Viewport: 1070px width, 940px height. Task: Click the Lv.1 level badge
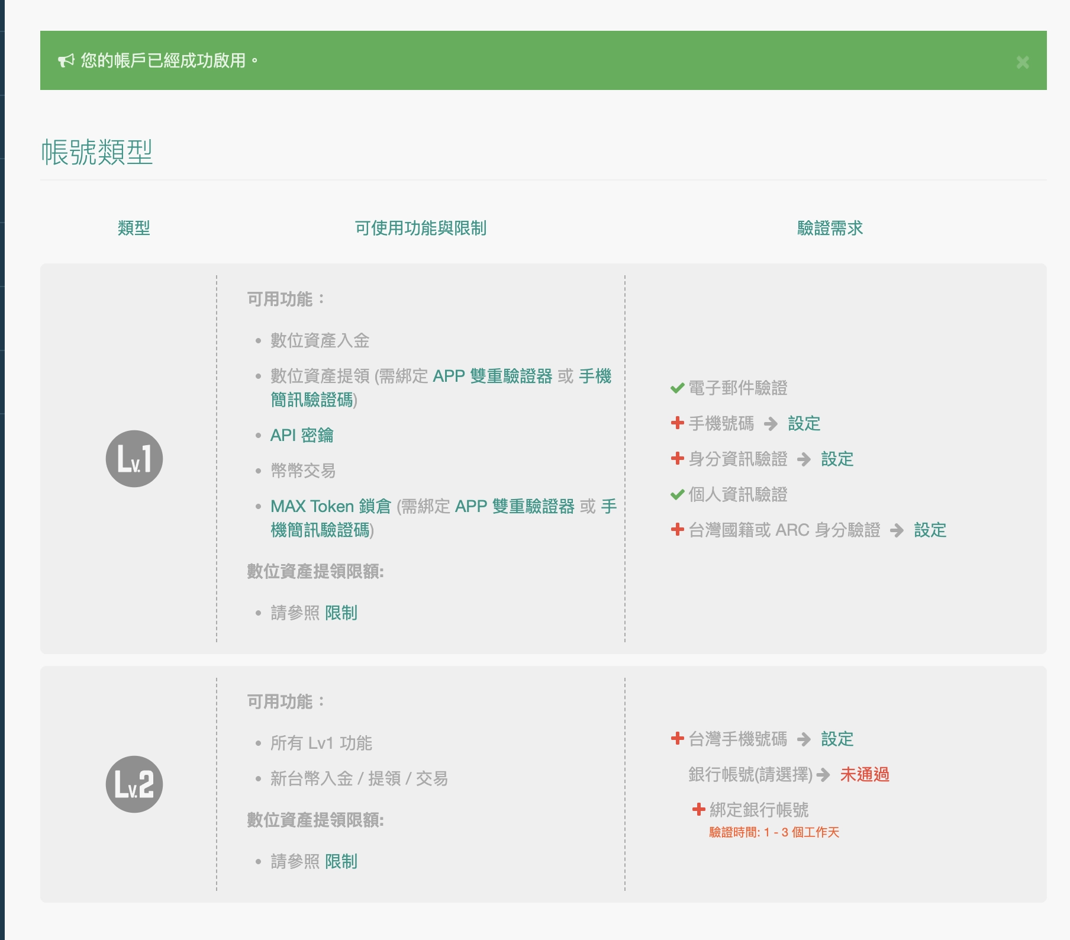134,459
